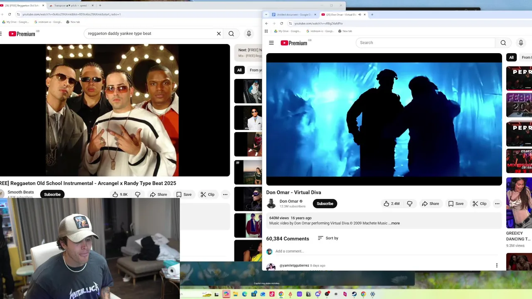This screenshot has width=532, height=299.
Task: Open the Sort by comments dropdown
Action: [328, 238]
